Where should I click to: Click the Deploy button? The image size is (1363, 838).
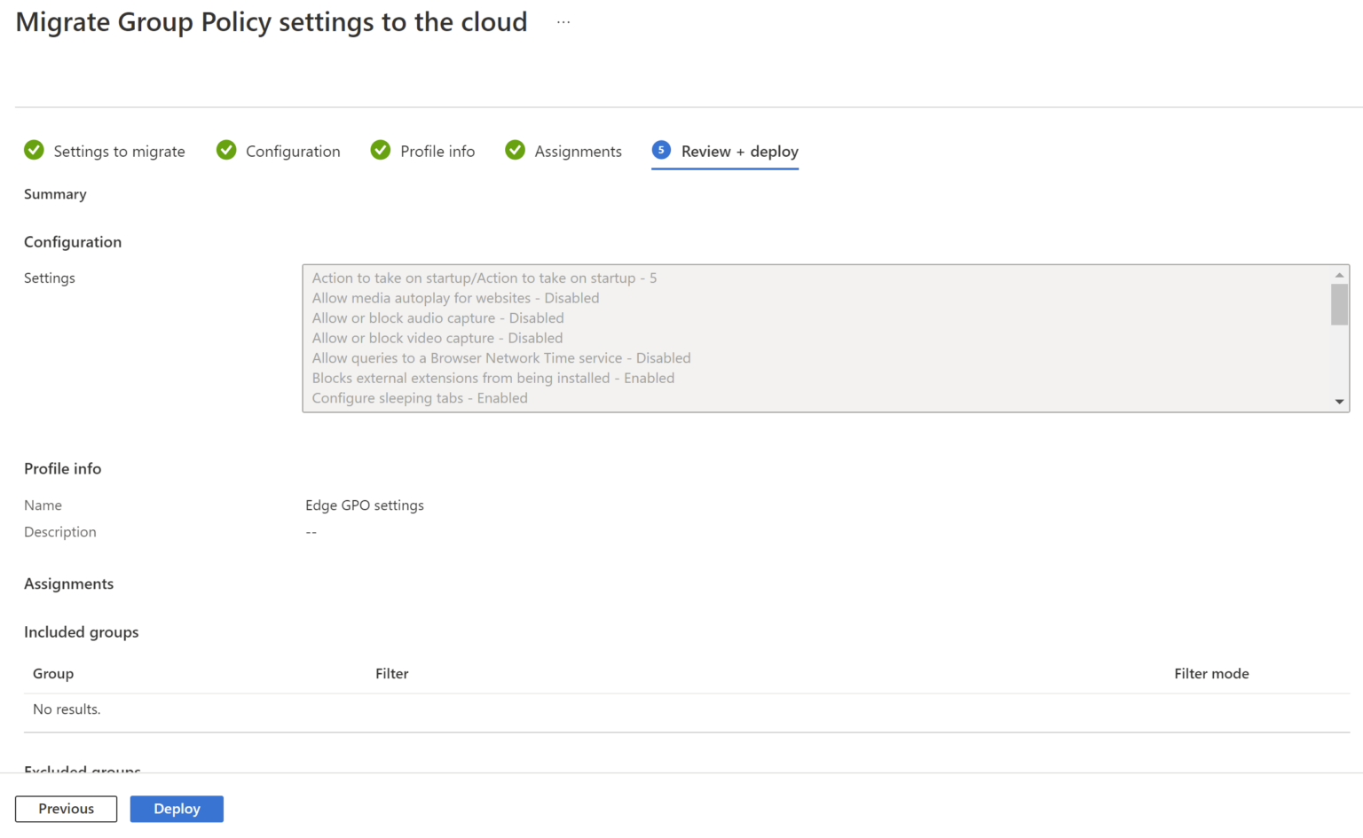point(176,809)
